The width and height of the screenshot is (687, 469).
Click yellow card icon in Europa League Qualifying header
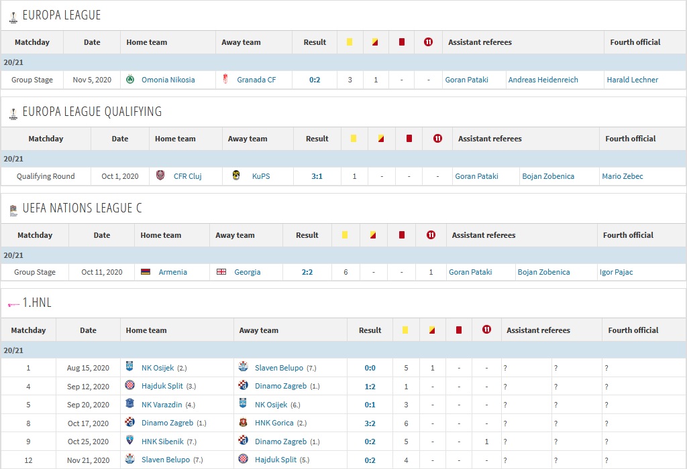click(x=353, y=138)
